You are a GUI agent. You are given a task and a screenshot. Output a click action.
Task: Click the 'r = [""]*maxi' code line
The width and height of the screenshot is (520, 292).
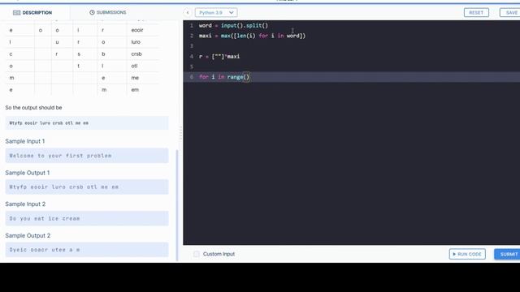pyautogui.click(x=219, y=57)
